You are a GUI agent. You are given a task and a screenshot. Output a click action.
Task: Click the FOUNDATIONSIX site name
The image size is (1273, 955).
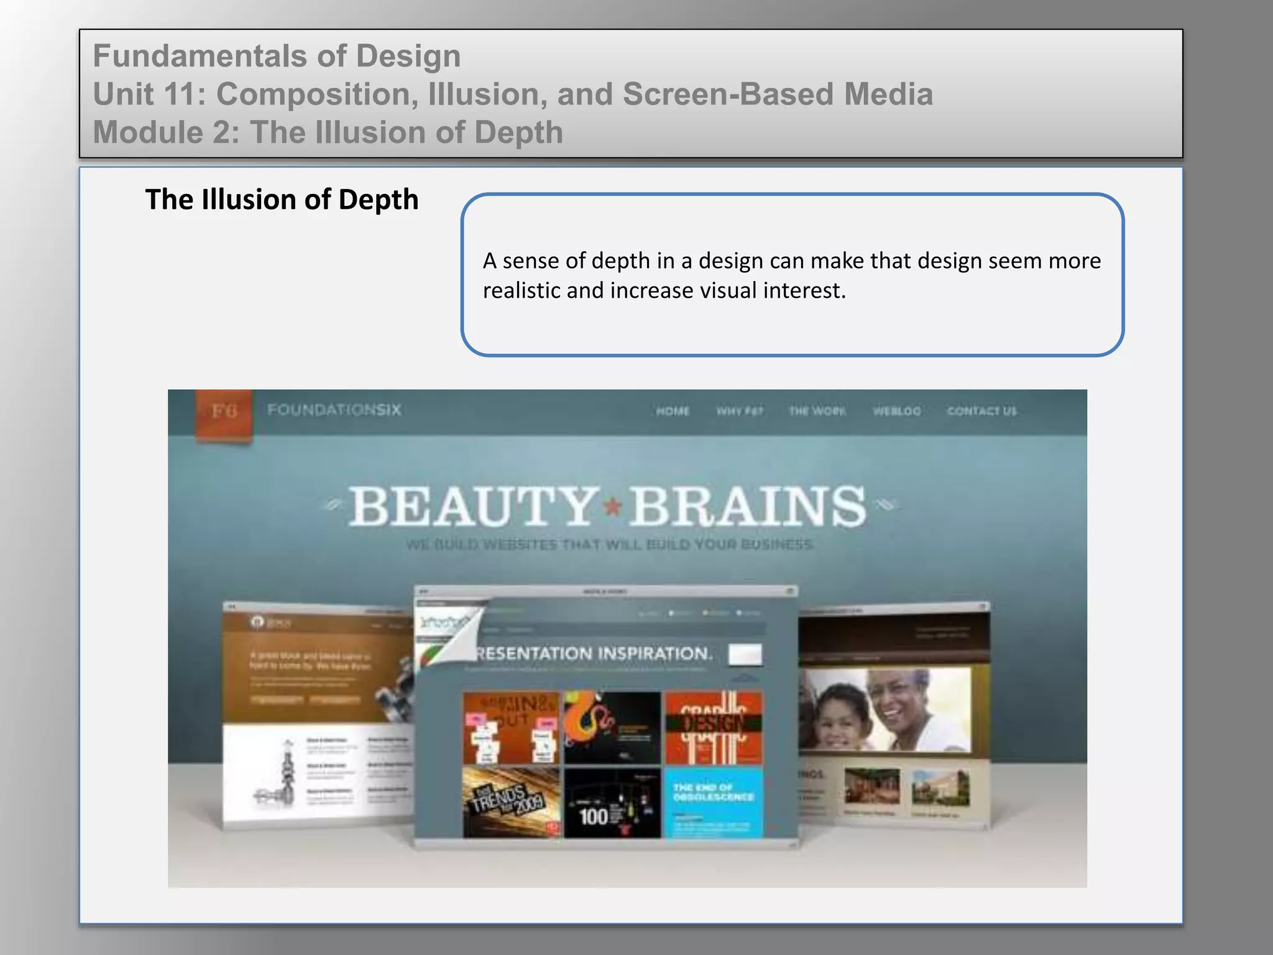(x=334, y=410)
